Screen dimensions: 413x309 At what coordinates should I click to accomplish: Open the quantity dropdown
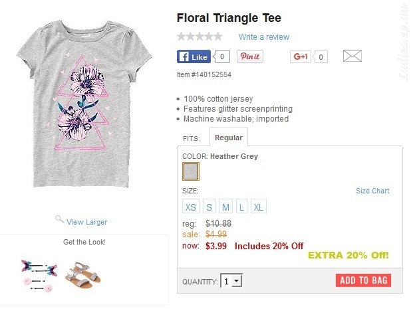(231, 281)
